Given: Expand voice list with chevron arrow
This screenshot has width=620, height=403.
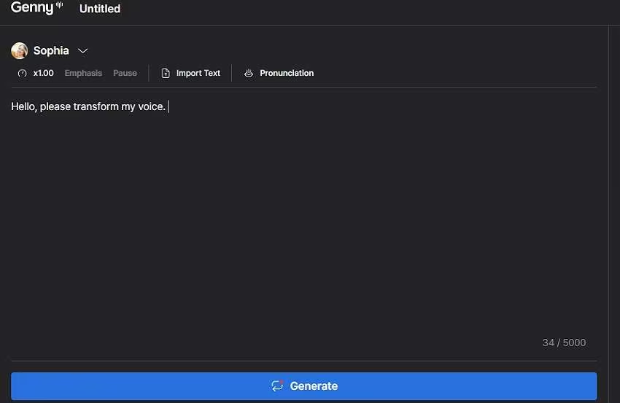Looking at the screenshot, I should pyautogui.click(x=82, y=51).
